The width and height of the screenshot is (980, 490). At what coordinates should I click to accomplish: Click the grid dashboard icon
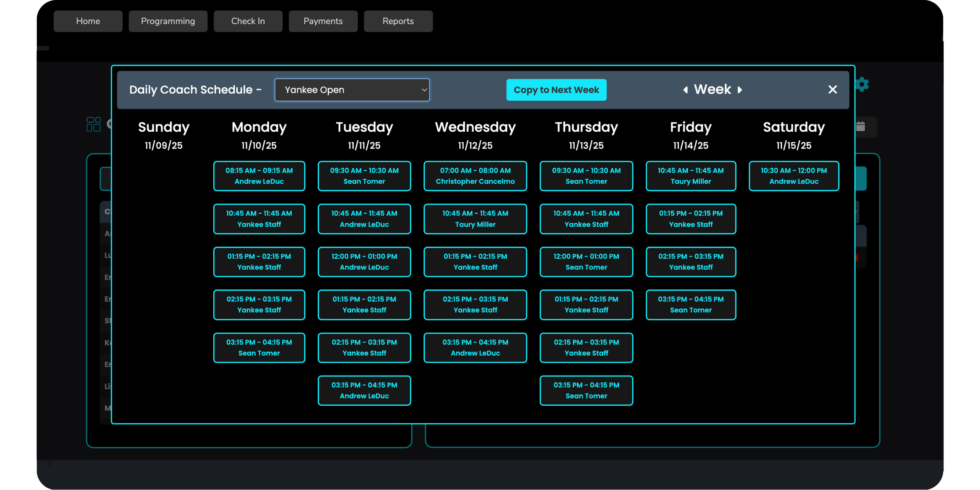point(94,124)
